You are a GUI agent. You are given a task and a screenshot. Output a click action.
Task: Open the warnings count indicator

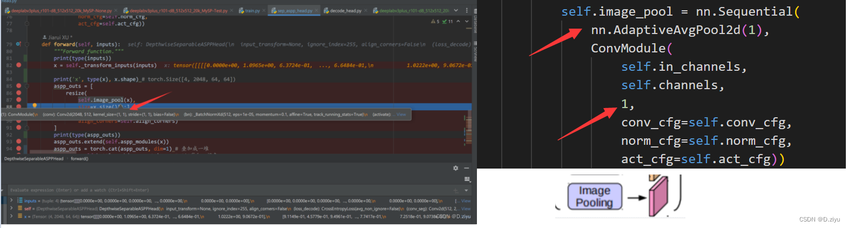pos(435,22)
